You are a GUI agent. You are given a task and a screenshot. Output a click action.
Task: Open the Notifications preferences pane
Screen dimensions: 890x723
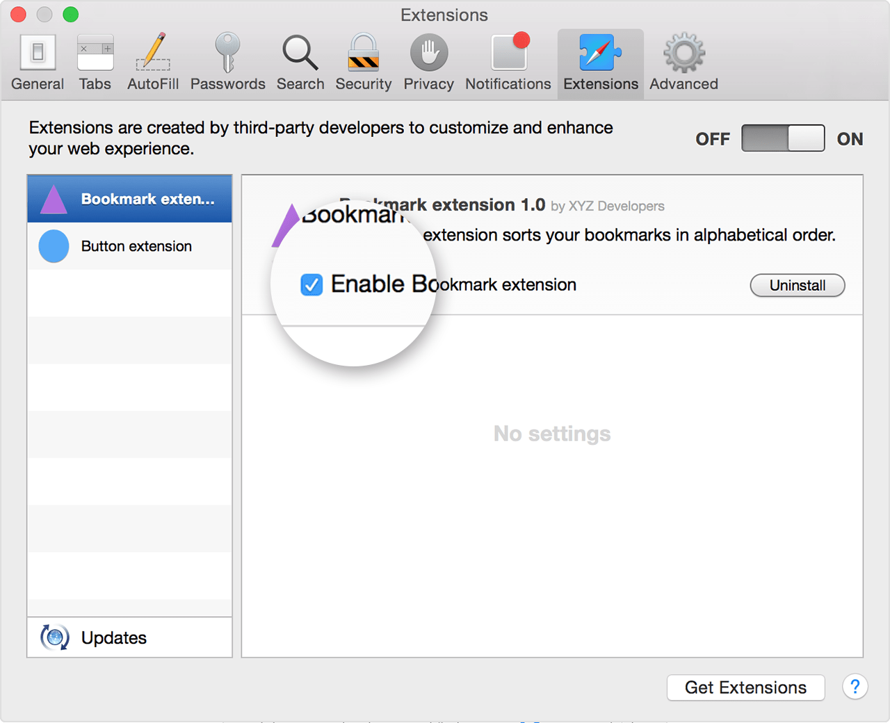(508, 63)
